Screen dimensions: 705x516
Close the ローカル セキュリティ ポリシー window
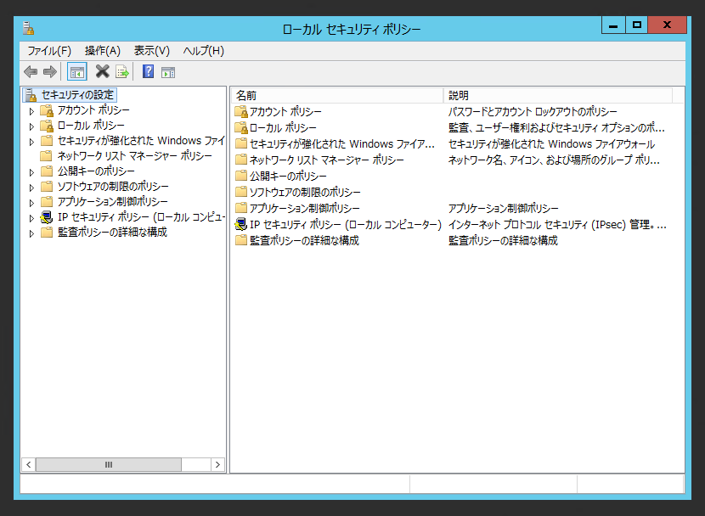668,25
